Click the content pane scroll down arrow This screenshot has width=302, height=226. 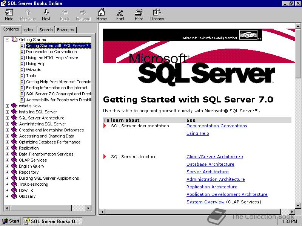pyautogui.click(x=298, y=205)
